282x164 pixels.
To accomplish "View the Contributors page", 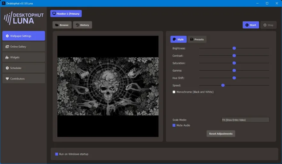I will 24,78.
